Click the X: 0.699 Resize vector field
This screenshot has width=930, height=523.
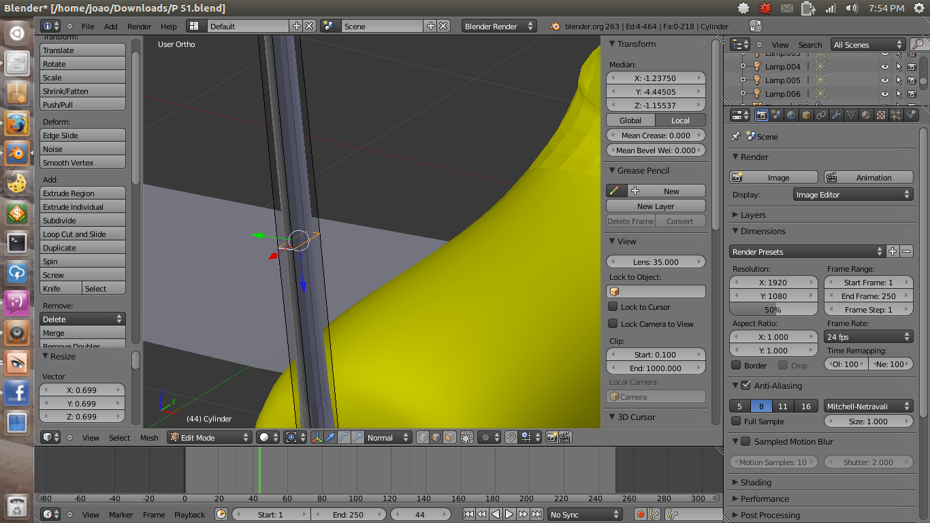pos(82,390)
